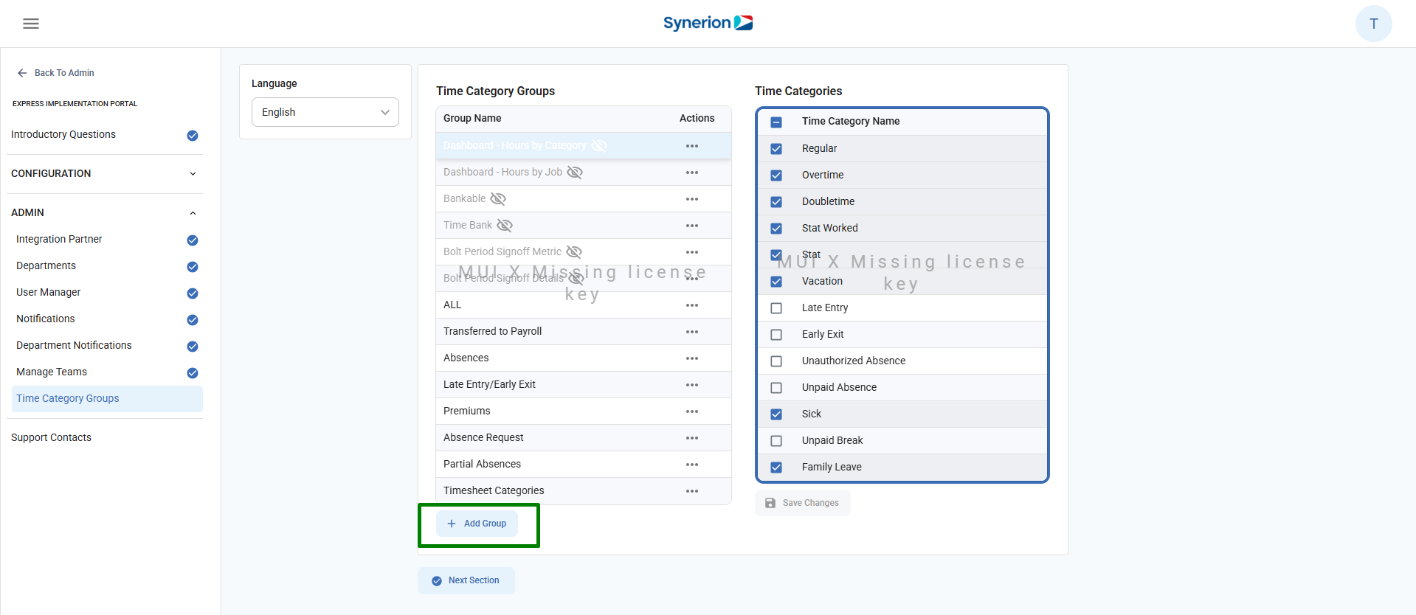
Task: Check the Early Exit time category
Action: (x=776, y=335)
